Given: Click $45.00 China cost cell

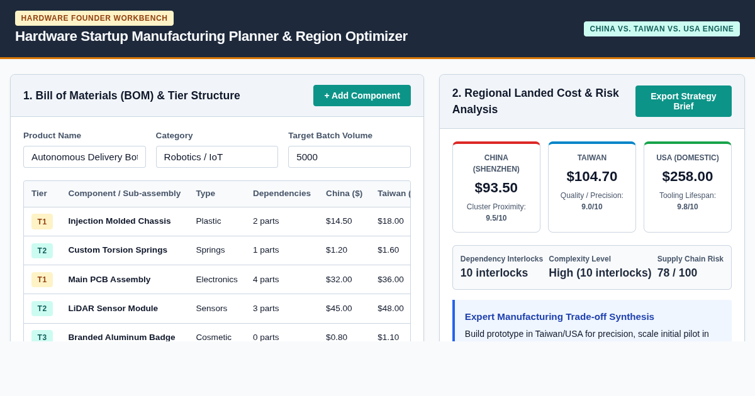Looking at the screenshot, I should tap(339, 309).
